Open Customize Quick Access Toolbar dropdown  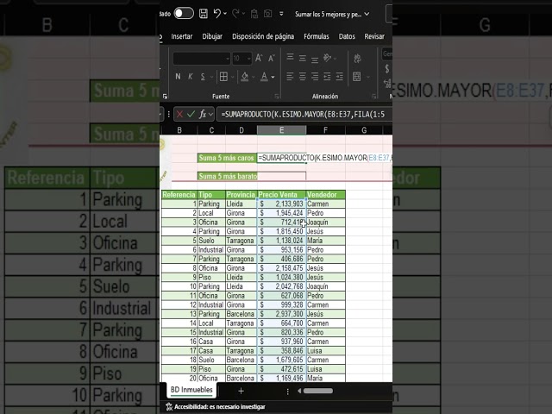[x=281, y=14]
